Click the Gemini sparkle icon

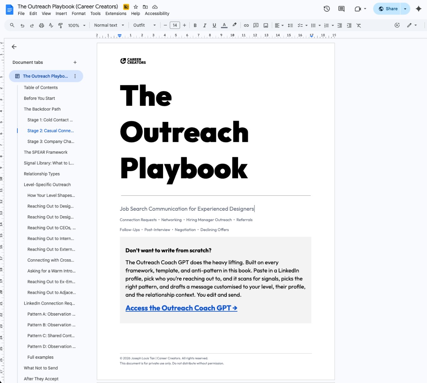(418, 9)
